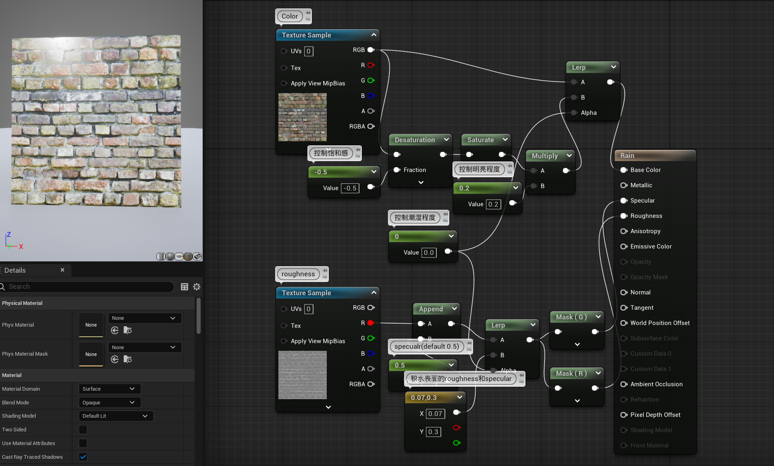
Task: Click the -0.5 Value input field
Action: 350,188
